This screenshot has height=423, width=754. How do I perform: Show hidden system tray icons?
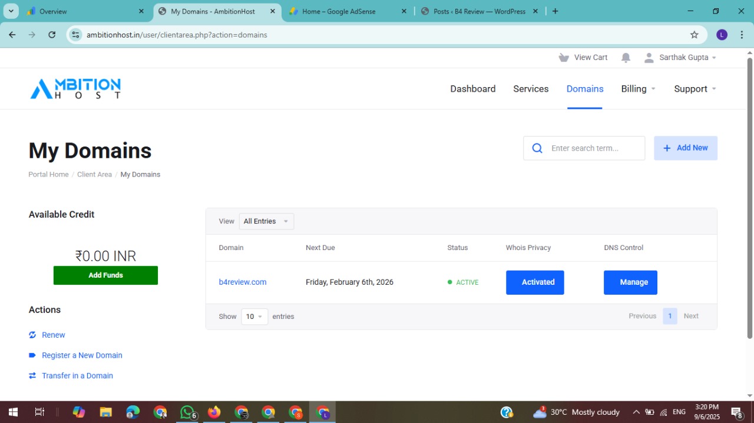(636, 412)
